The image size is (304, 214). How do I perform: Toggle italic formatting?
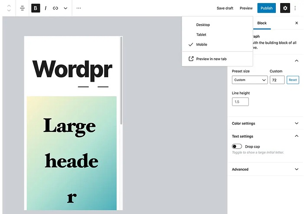pyautogui.click(x=46, y=8)
